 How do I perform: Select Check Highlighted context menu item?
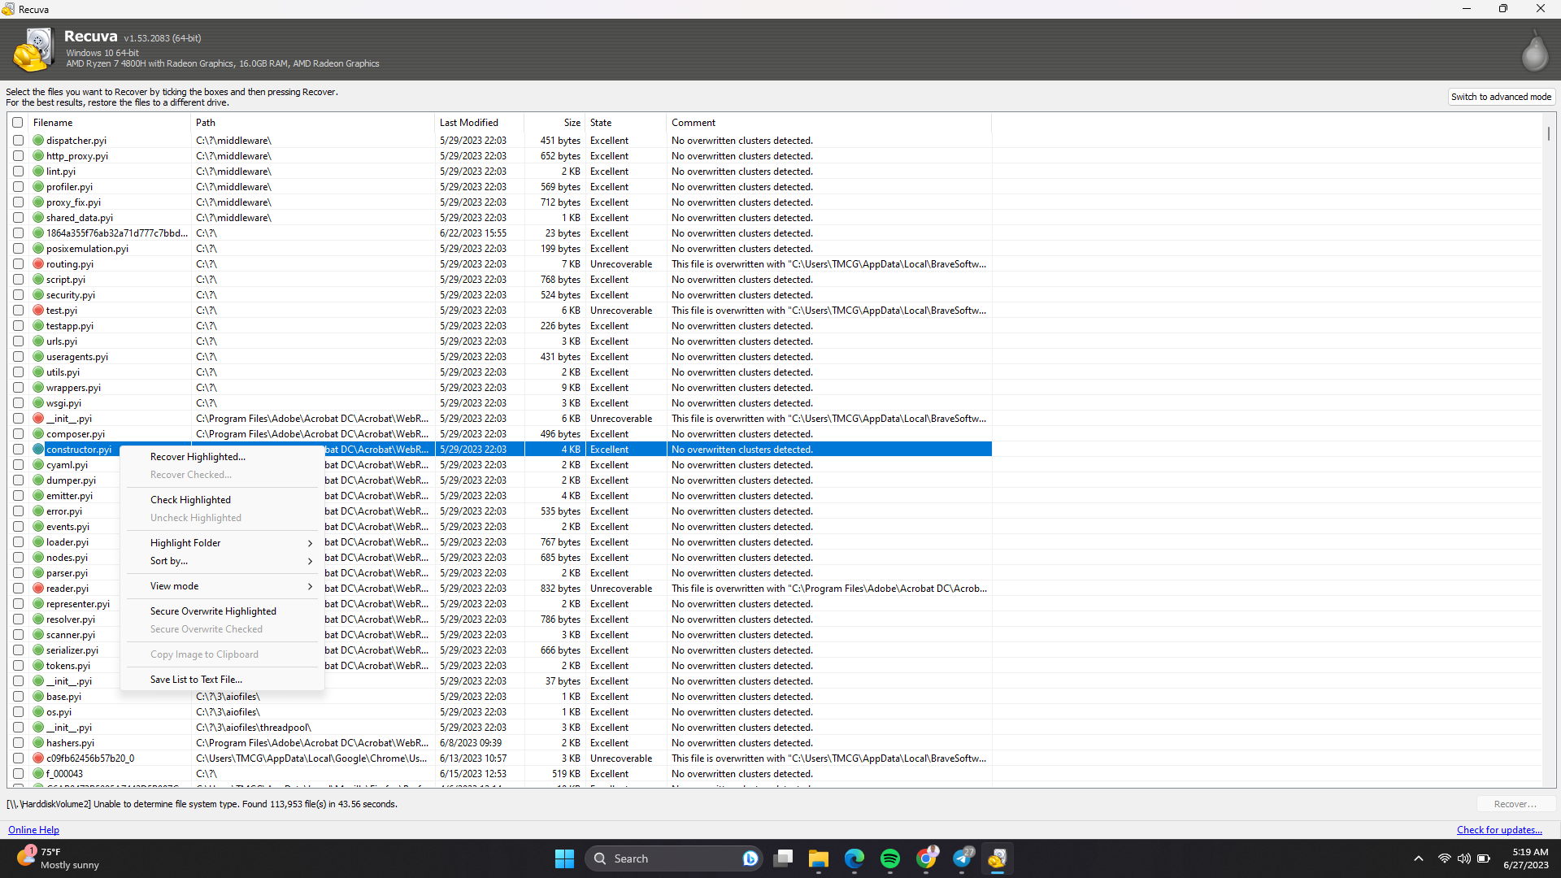coord(189,500)
